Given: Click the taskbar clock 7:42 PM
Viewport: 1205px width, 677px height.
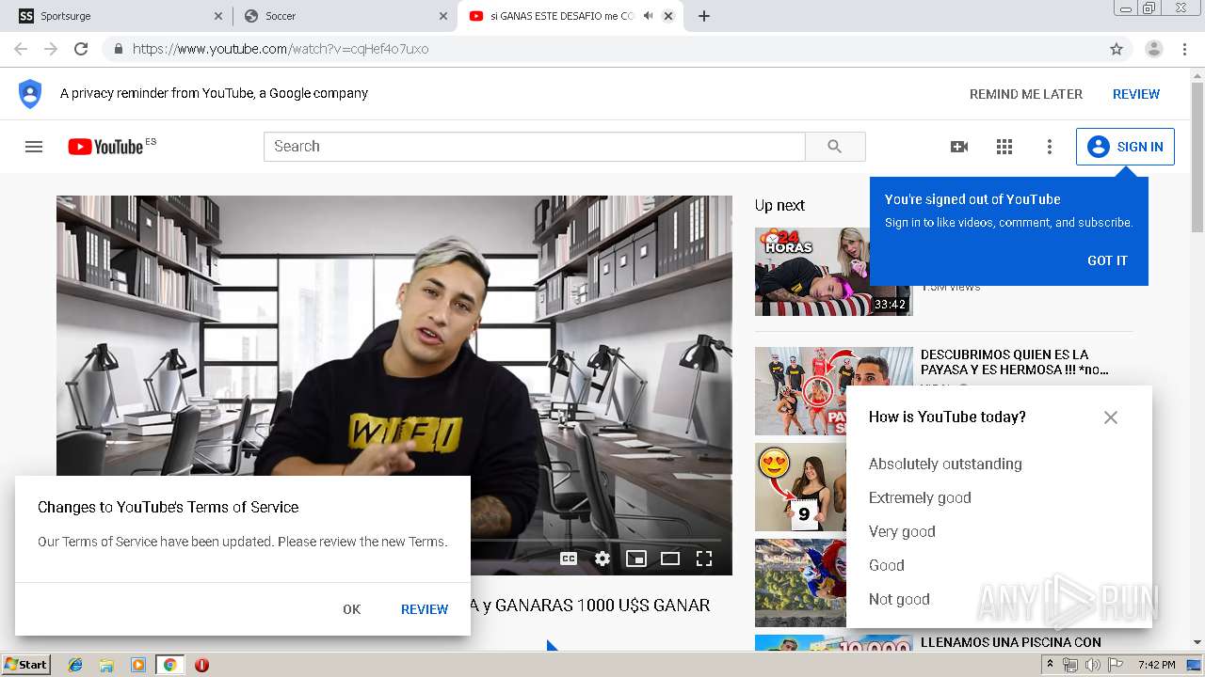Looking at the screenshot, I should pos(1156,665).
